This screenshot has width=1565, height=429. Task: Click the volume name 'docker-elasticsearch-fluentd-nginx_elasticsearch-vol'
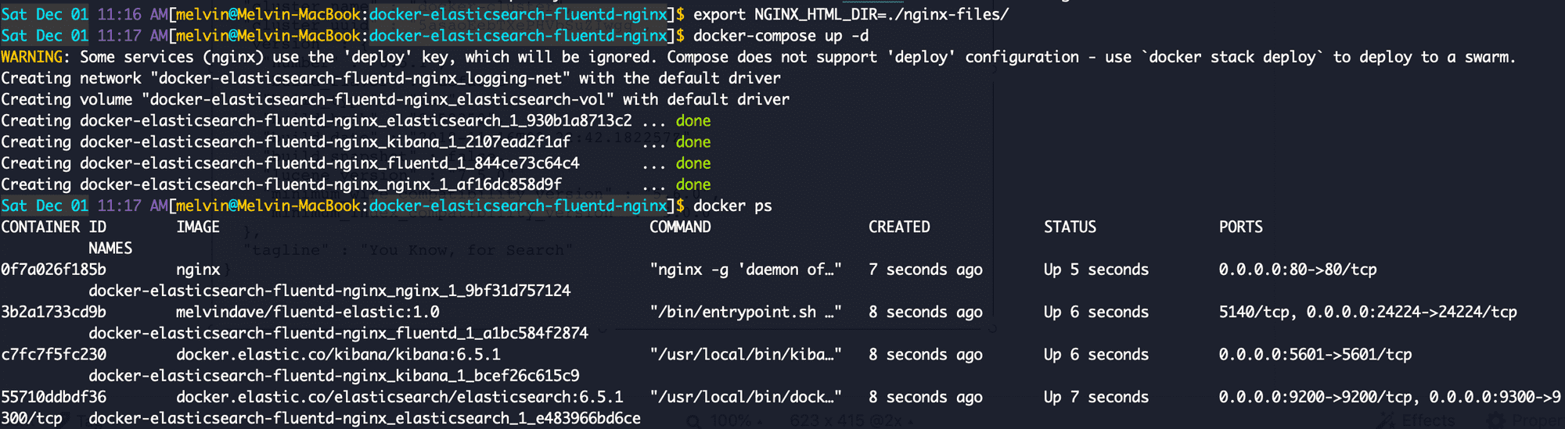(378, 99)
